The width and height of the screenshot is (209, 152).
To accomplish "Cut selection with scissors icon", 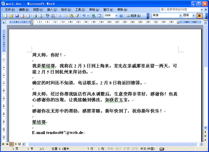I will 60,16.
